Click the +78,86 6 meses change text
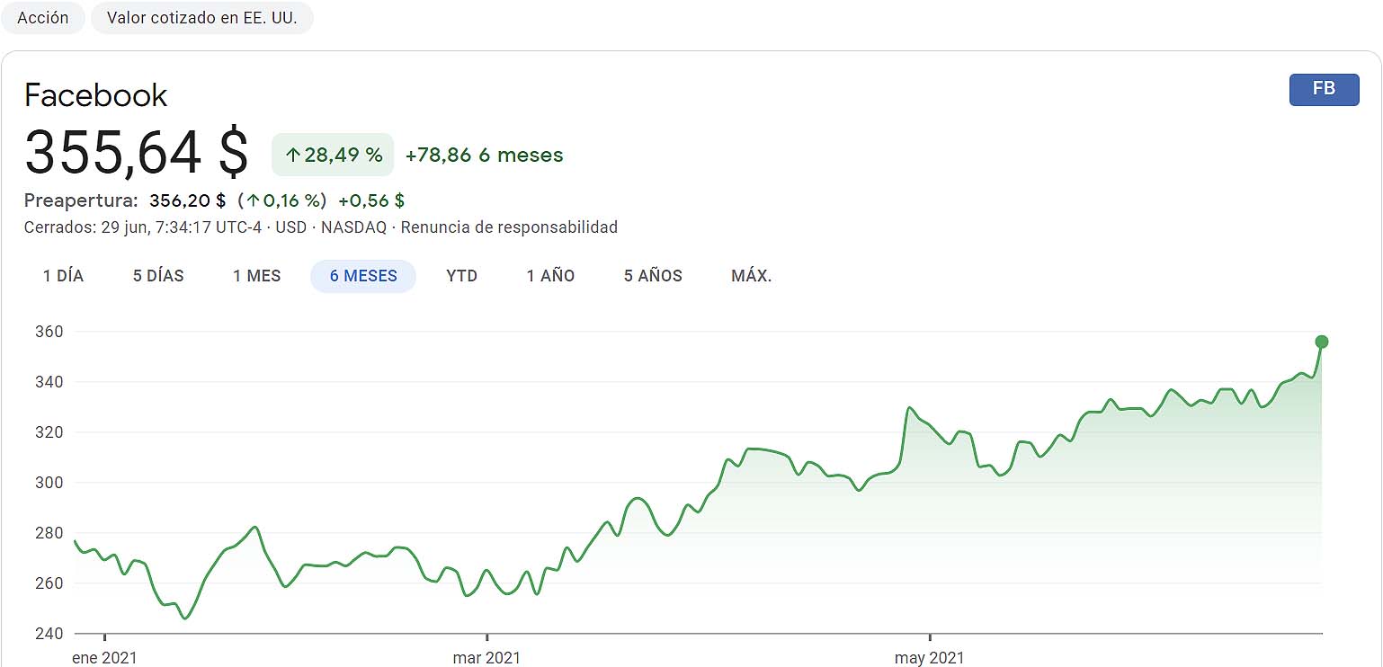 point(485,155)
